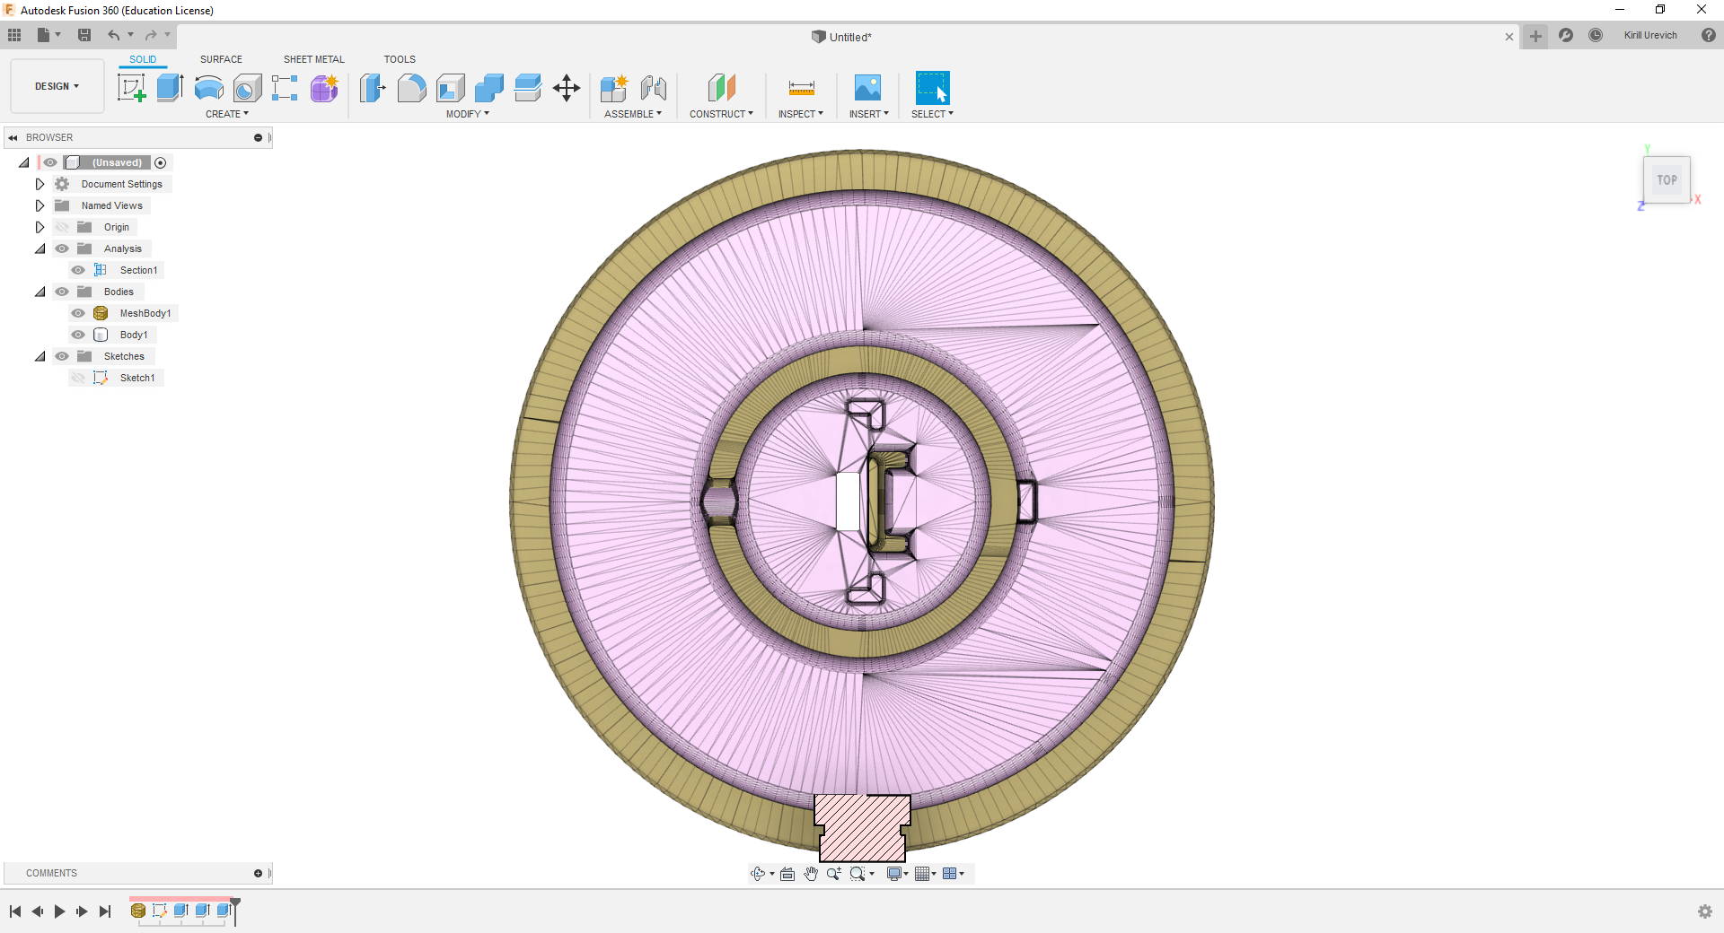Open the DESIGN workspace dropdown
The height and width of the screenshot is (933, 1724).
point(57,86)
